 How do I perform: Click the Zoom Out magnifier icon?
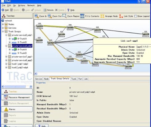[50, 16]
